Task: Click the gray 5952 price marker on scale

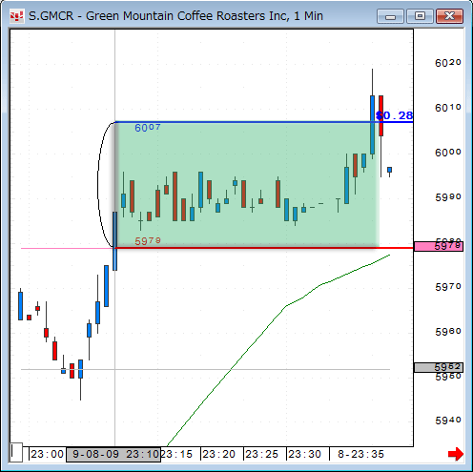Action: point(439,367)
